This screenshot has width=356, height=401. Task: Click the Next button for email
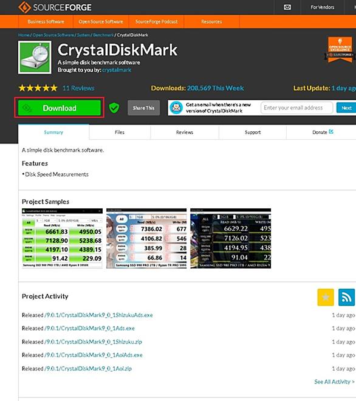(x=346, y=108)
